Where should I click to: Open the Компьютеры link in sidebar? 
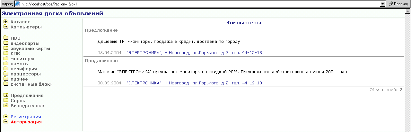coord(26,27)
